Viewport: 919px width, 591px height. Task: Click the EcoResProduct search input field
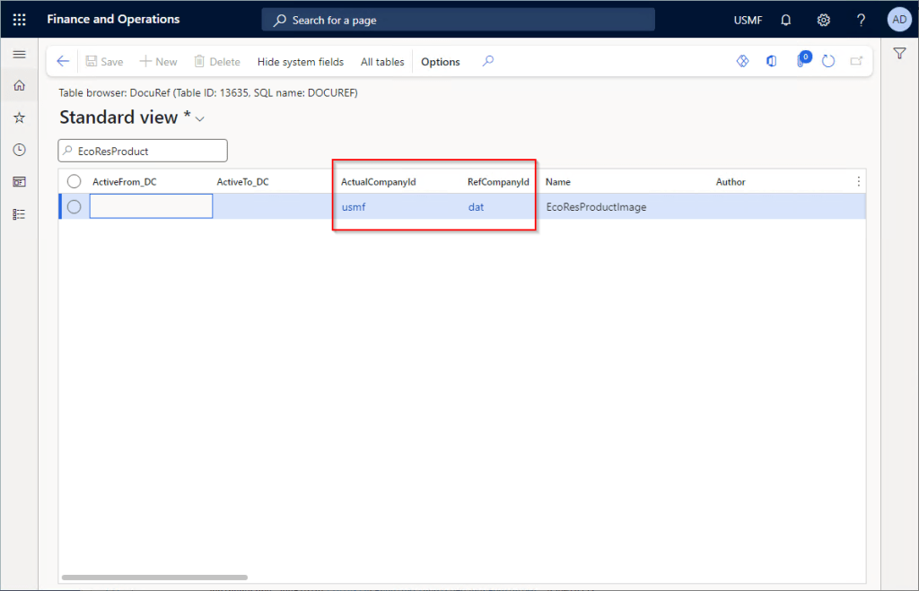142,150
